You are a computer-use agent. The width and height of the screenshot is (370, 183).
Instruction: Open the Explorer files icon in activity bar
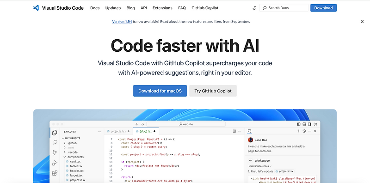(55, 133)
